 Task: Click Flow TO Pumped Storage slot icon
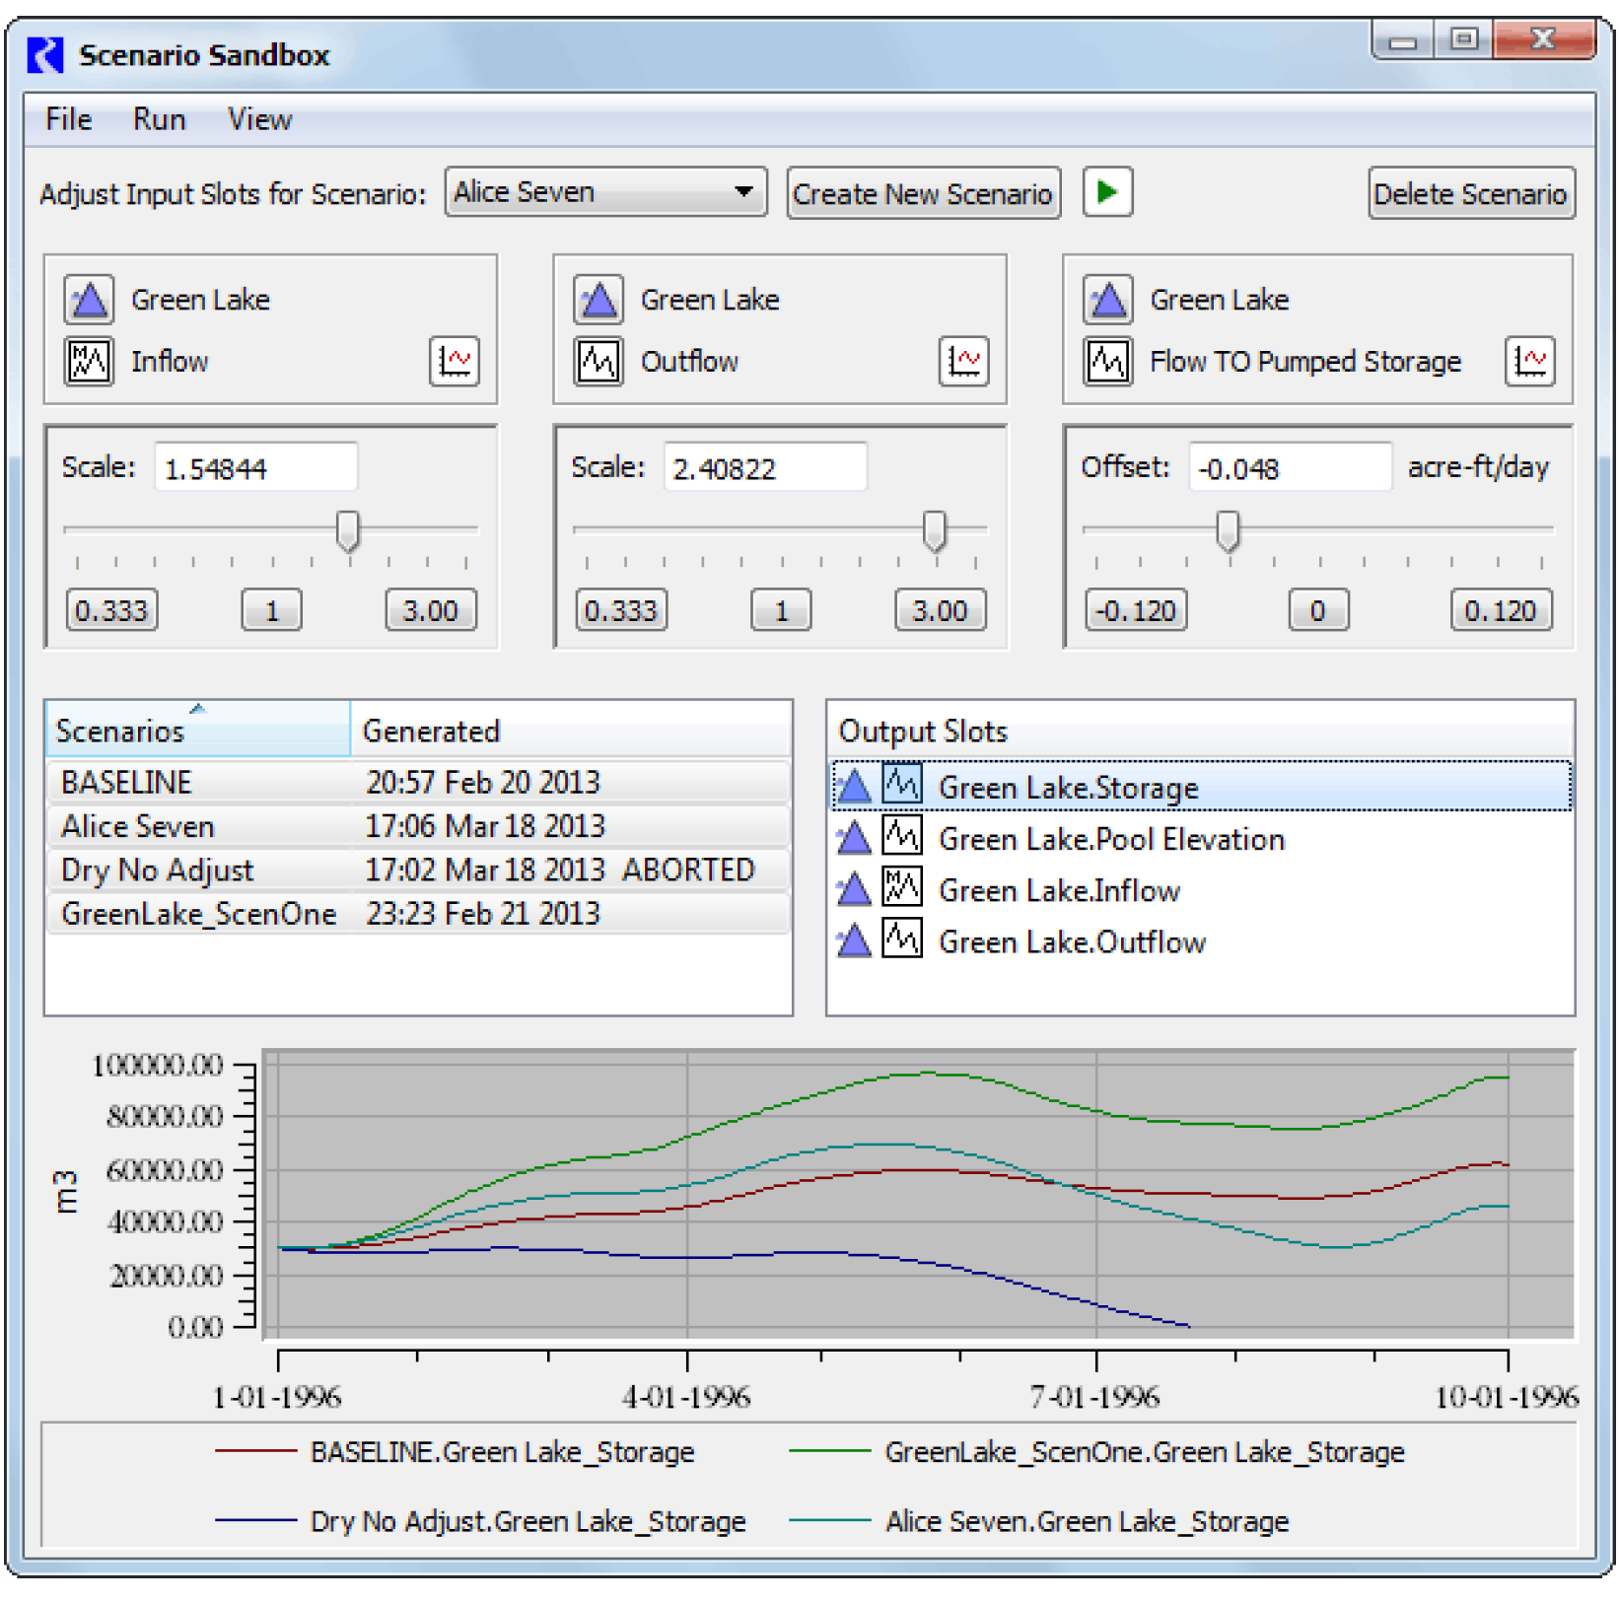point(1108,361)
